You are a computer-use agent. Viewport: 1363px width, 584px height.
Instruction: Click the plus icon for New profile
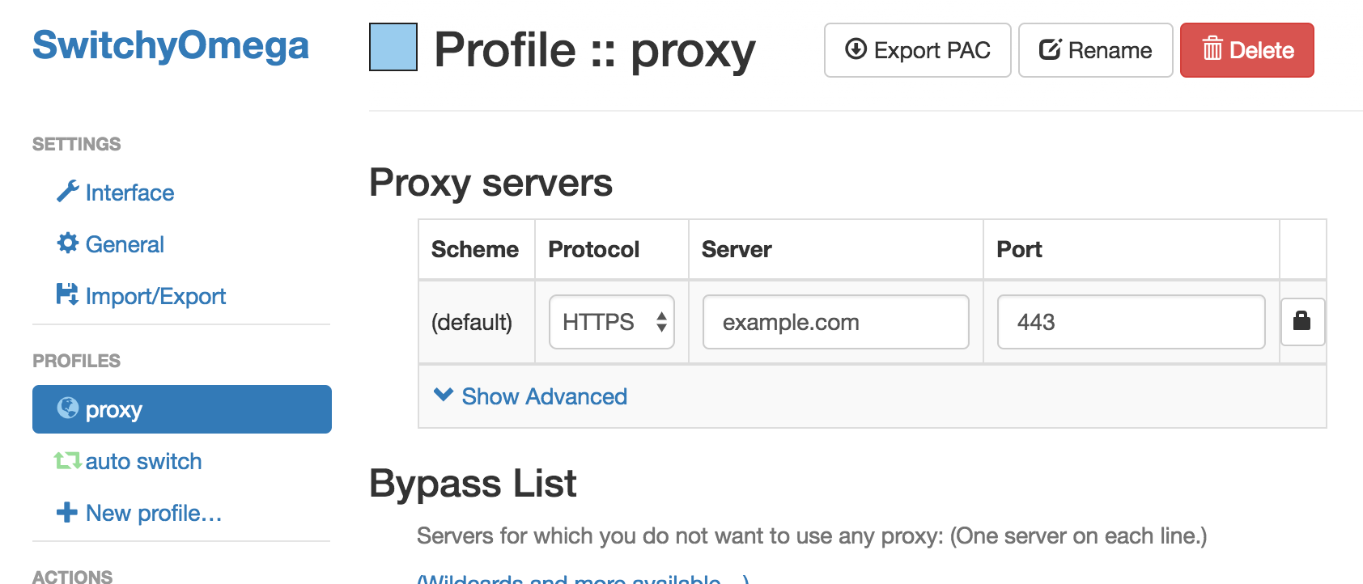click(67, 512)
